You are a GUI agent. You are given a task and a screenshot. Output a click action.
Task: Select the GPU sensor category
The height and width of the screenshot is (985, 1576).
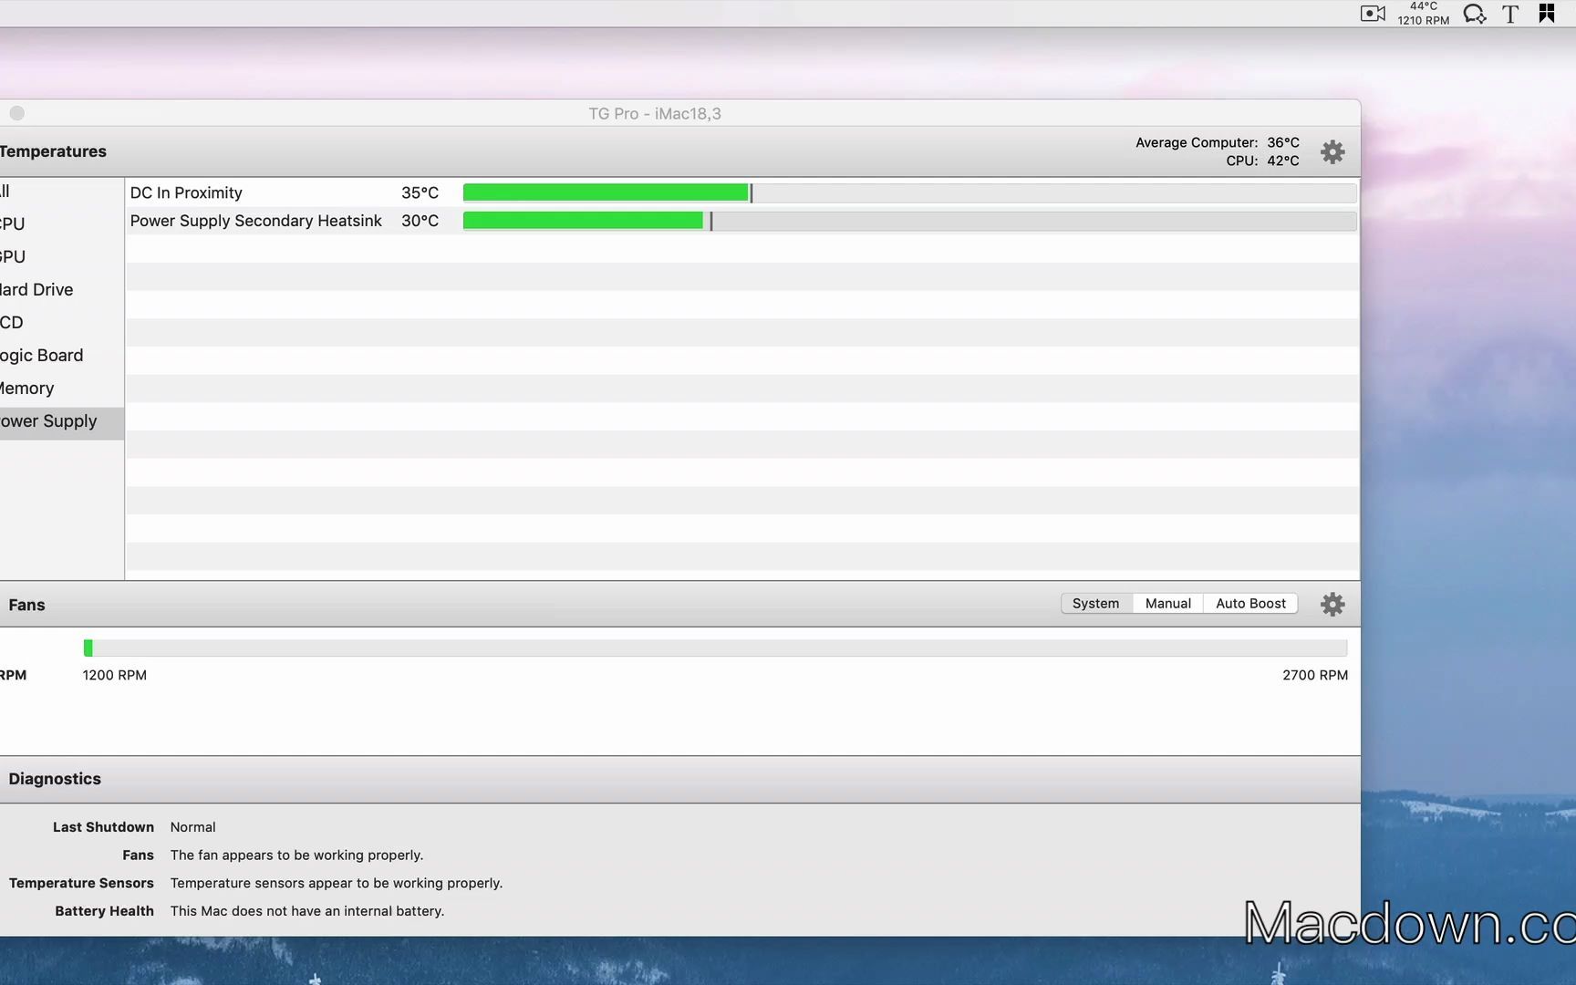point(62,257)
